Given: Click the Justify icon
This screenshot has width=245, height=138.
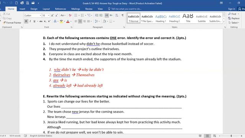Looking at the screenshot, I should click(x=88, y=21).
